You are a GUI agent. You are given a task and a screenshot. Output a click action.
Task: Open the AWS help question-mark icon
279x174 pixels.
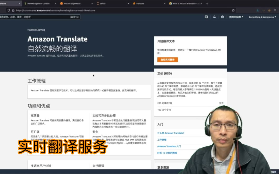coord(222,17)
